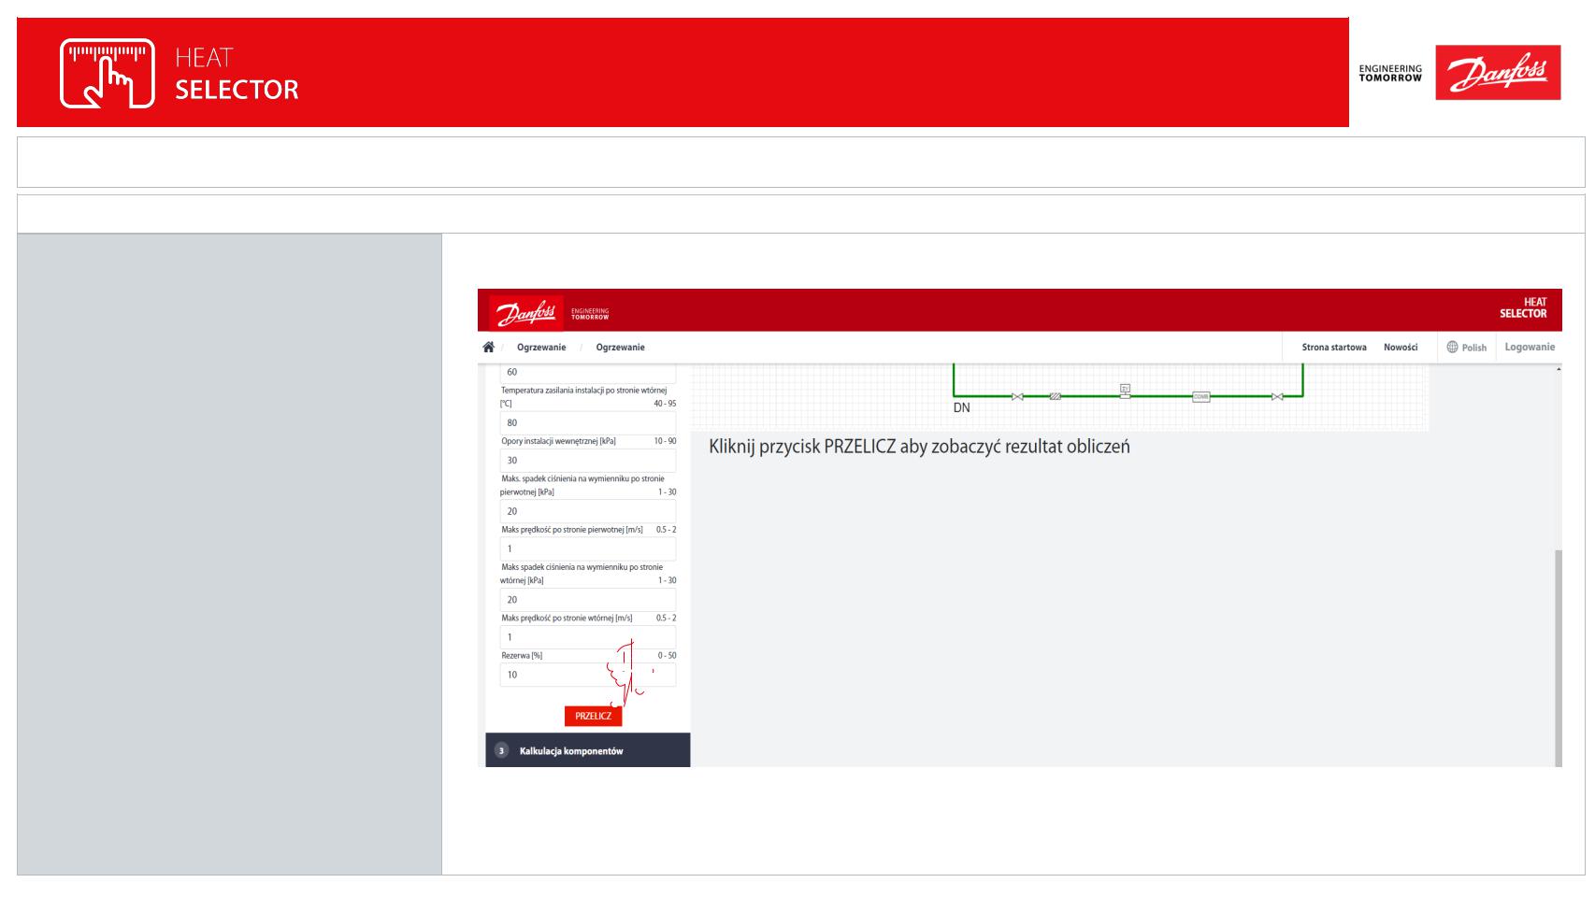Click the home icon in breadcrumb
The height and width of the screenshot is (897, 1595).
[488, 347]
